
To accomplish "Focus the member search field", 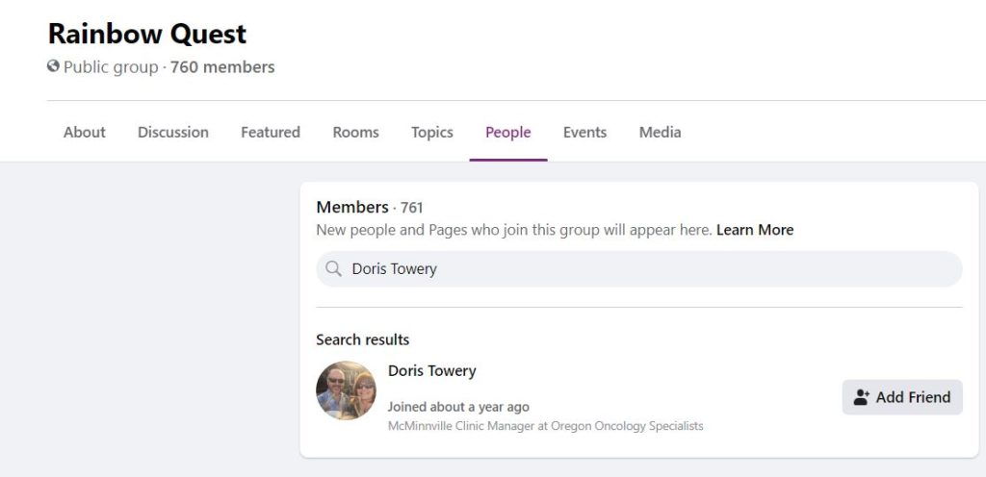I will click(x=639, y=269).
